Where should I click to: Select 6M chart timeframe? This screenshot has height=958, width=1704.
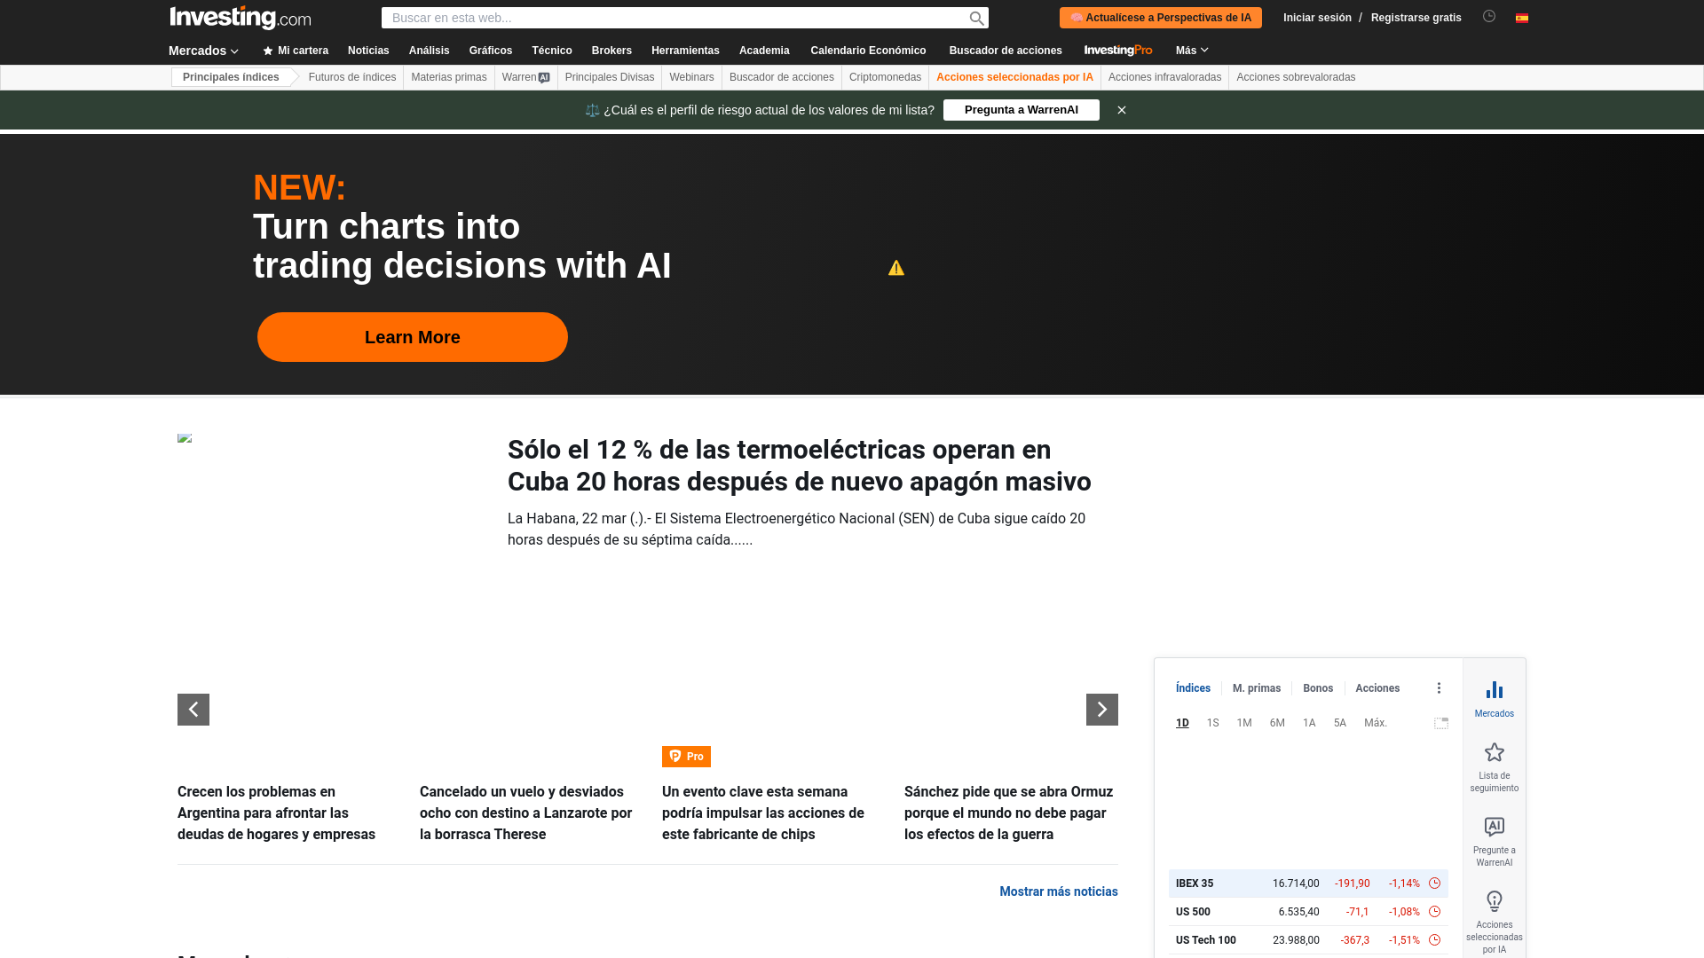(1277, 723)
